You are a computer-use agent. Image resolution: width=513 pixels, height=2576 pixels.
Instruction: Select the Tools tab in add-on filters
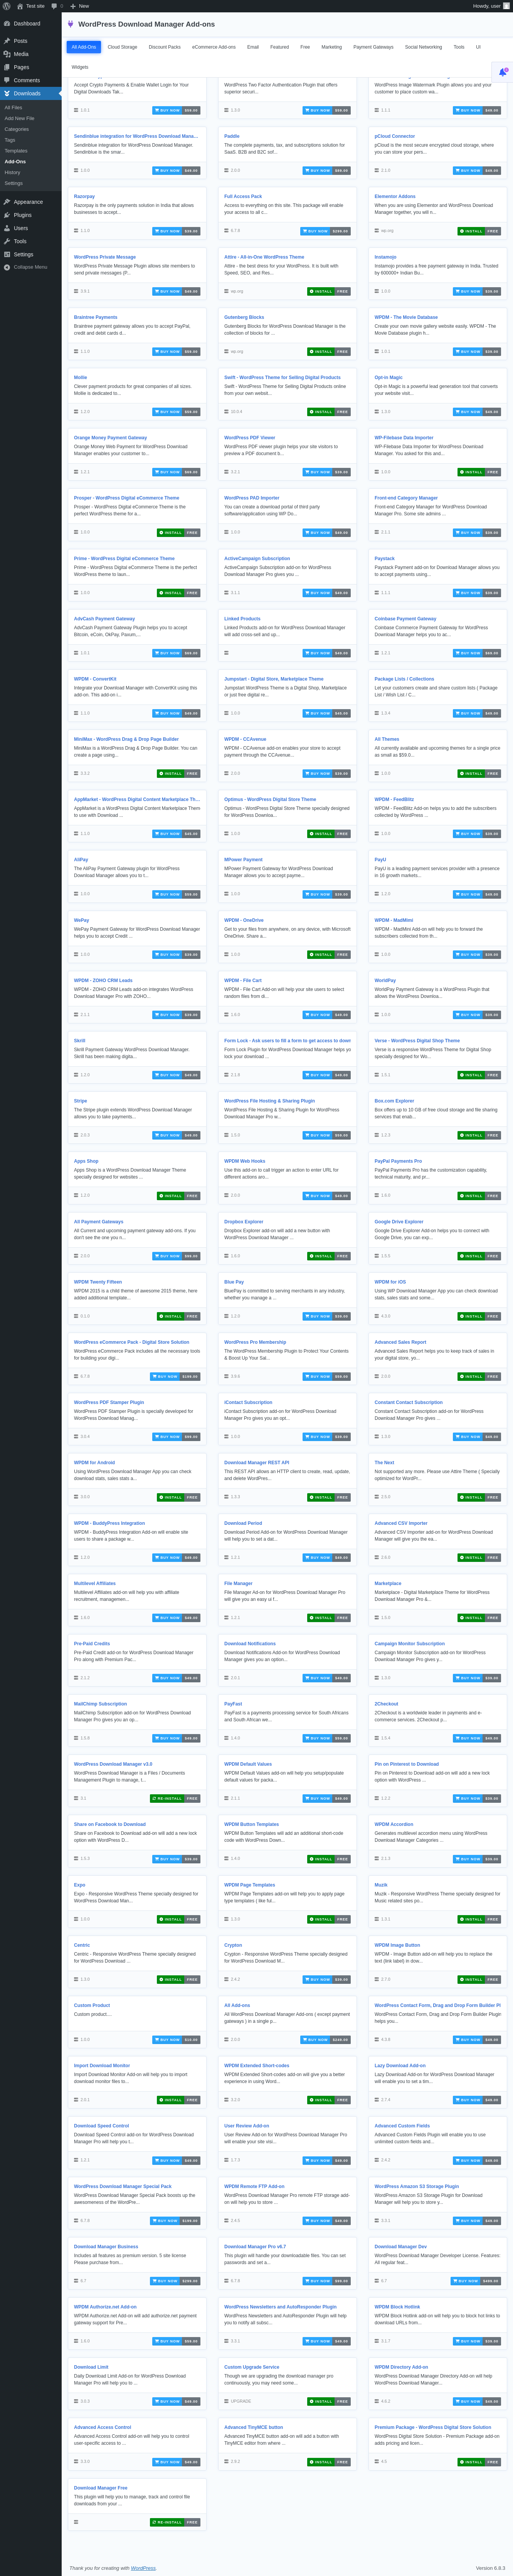(459, 47)
